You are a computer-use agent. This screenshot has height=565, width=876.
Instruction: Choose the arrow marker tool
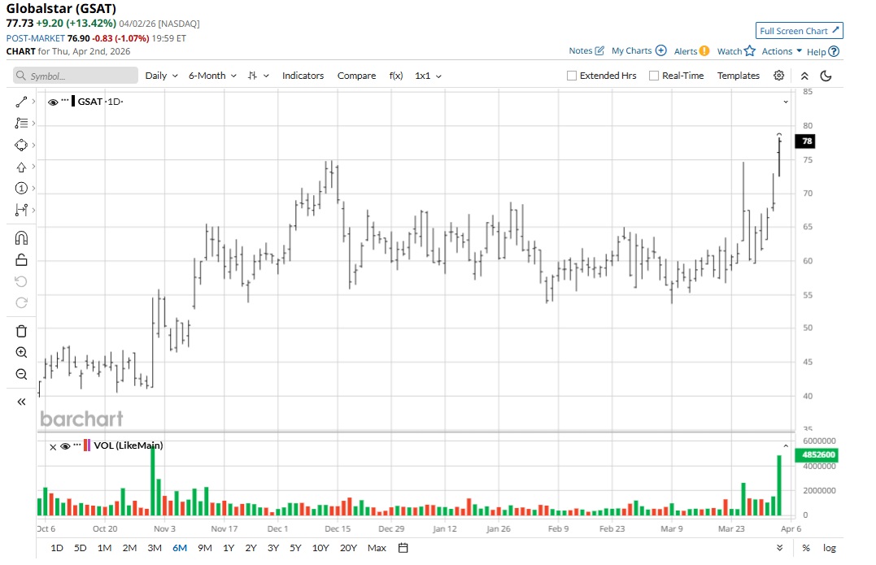[21, 167]
